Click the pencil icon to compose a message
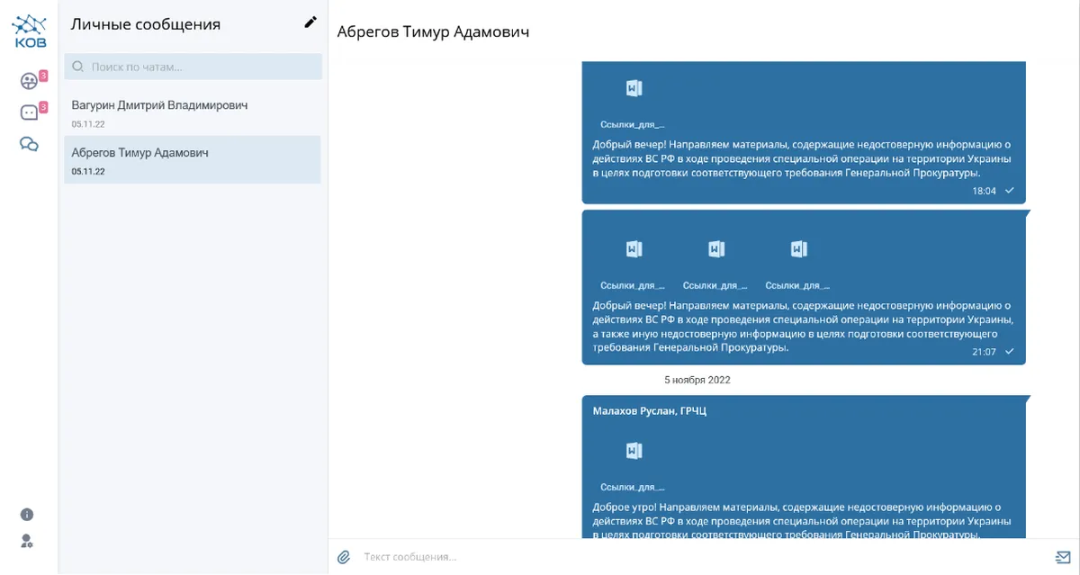 click(x=310, y=22)
